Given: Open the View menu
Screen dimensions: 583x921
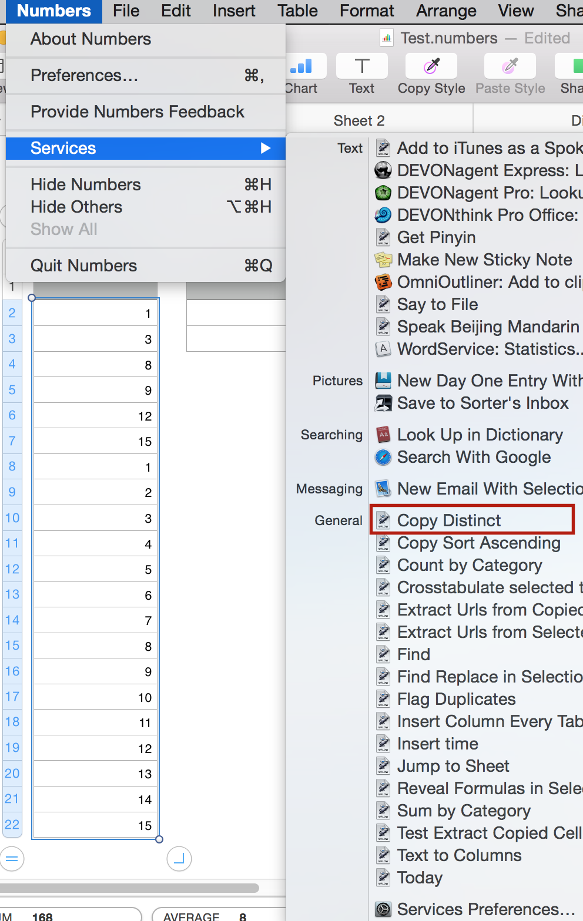Looking at the screenshot, I should click(516, 11).
